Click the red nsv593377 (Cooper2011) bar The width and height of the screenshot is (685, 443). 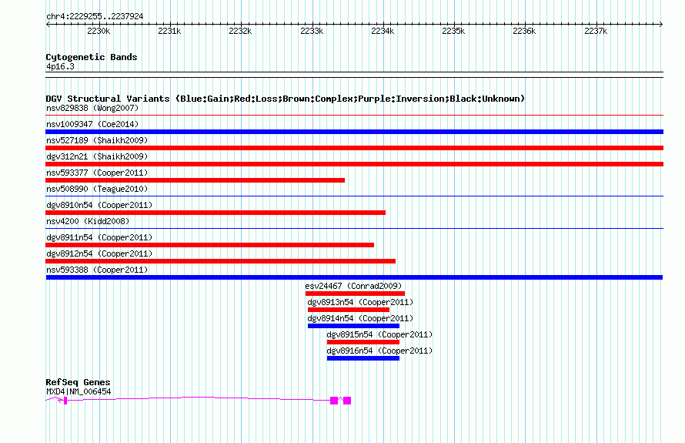tap(195, 180)
